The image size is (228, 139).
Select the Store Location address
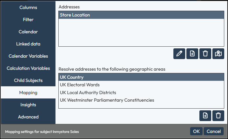[141, 15]
